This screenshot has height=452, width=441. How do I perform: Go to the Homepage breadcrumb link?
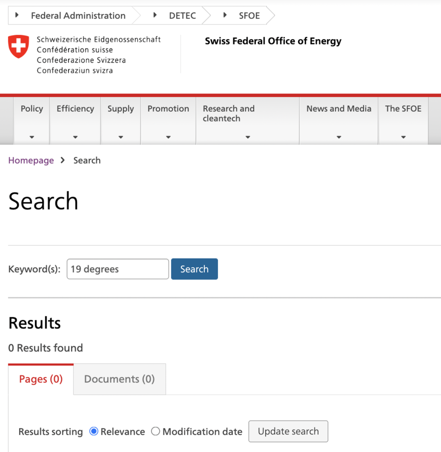pyautogui.click(x=31, y=160)
